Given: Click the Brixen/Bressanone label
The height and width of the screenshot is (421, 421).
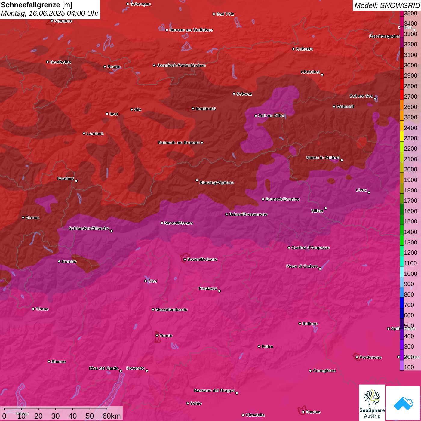Looking at the screenshot, I should pos(248,214).
